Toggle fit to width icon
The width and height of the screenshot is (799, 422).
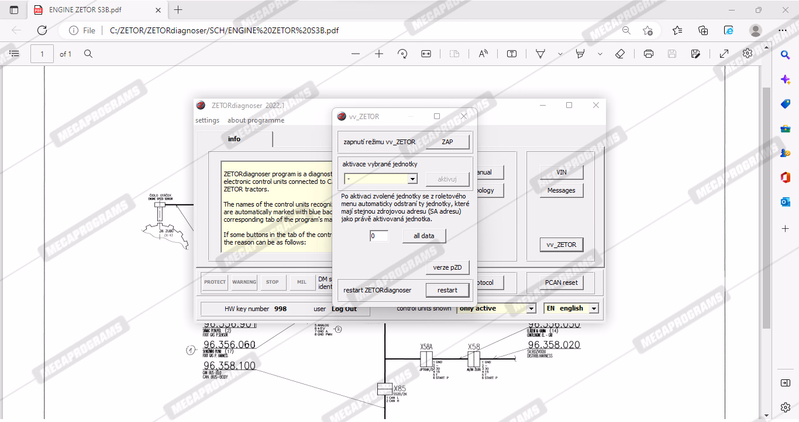426,54
